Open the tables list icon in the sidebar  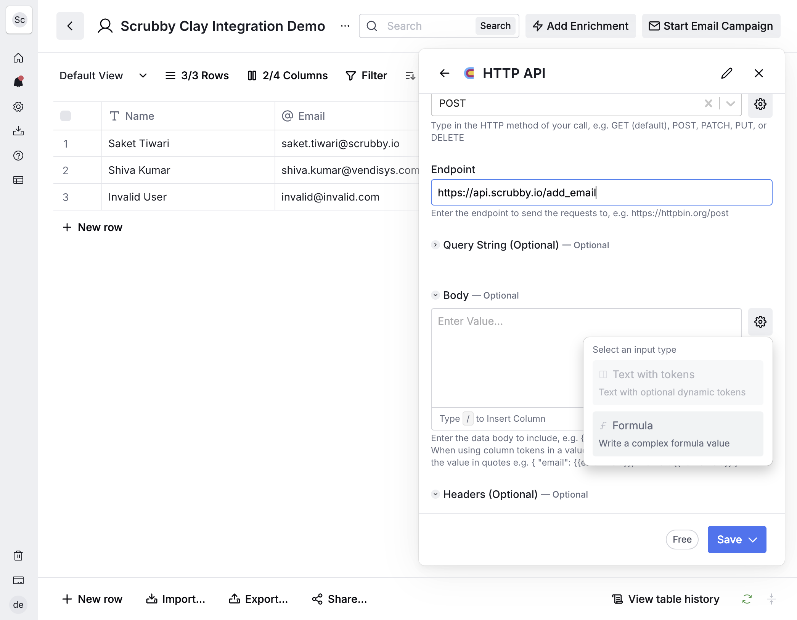tap(18, 180)
